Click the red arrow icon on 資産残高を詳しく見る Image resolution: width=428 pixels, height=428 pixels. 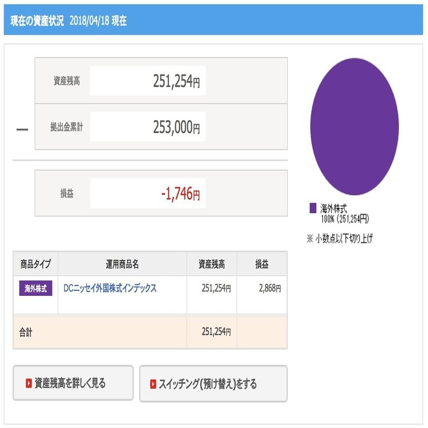[x=28, y=383]
